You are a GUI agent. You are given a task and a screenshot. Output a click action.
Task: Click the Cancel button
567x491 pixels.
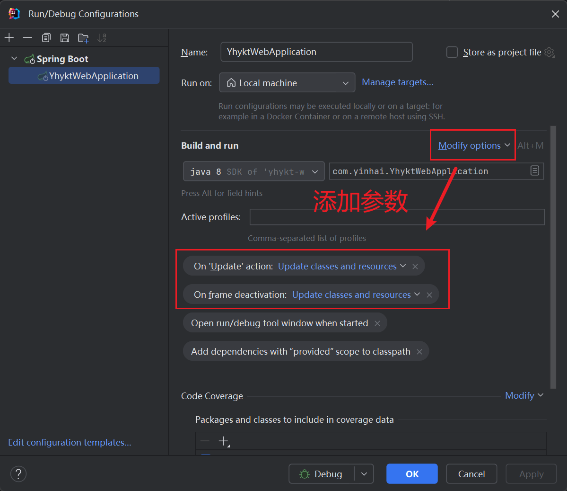coord(471,473)
